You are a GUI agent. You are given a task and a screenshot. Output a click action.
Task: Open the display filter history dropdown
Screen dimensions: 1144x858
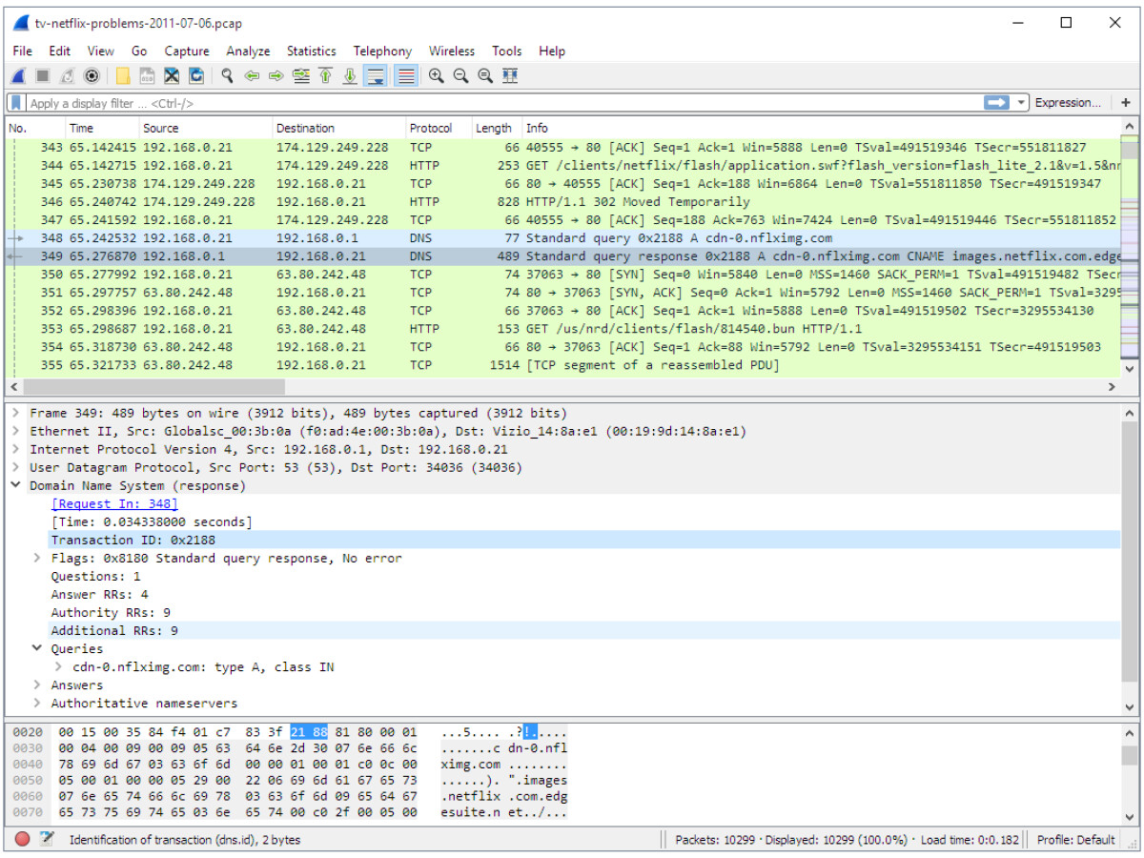pyautogui.click(x=1020, y=102)
